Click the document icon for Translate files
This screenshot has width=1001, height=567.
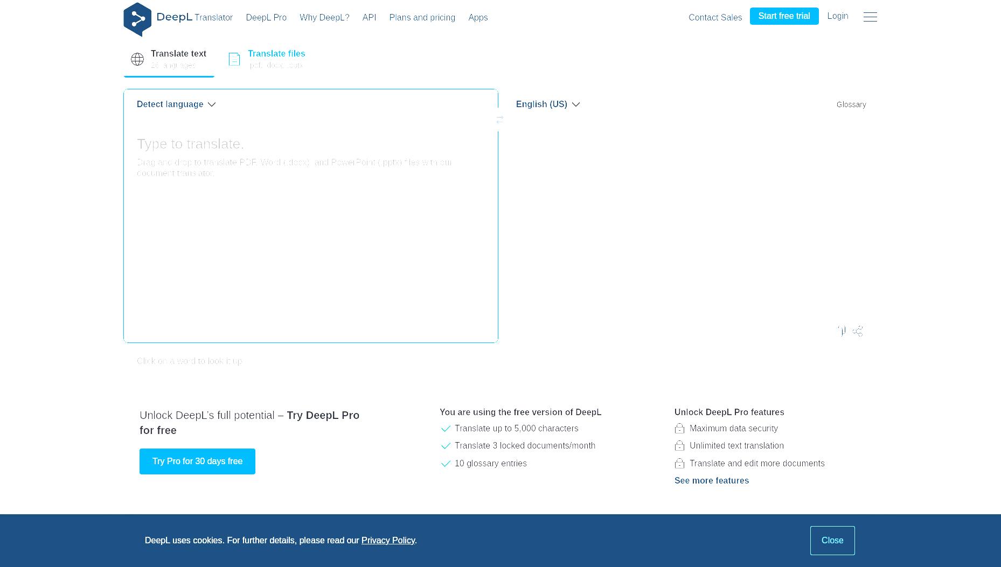point(234,59)
